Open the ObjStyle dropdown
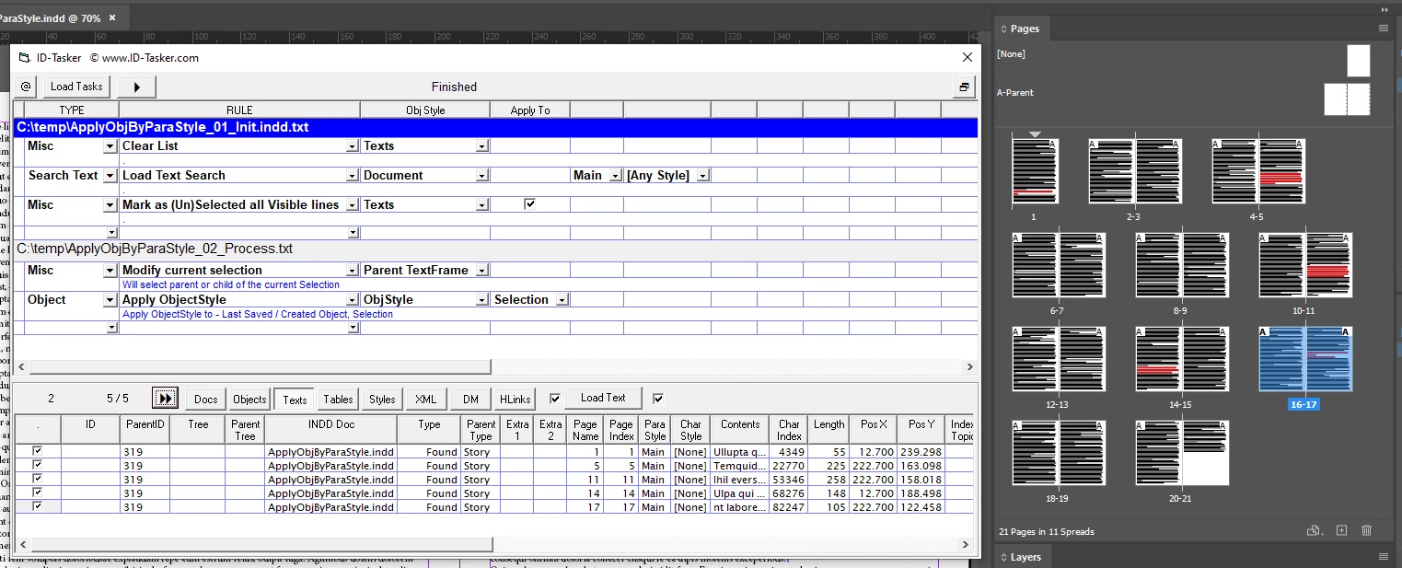The height and width of the screenshot is (568, 1402). [x=481, y=300]
